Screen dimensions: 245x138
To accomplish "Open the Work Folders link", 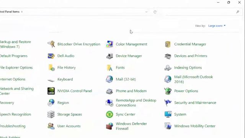I will coord(10,137).
